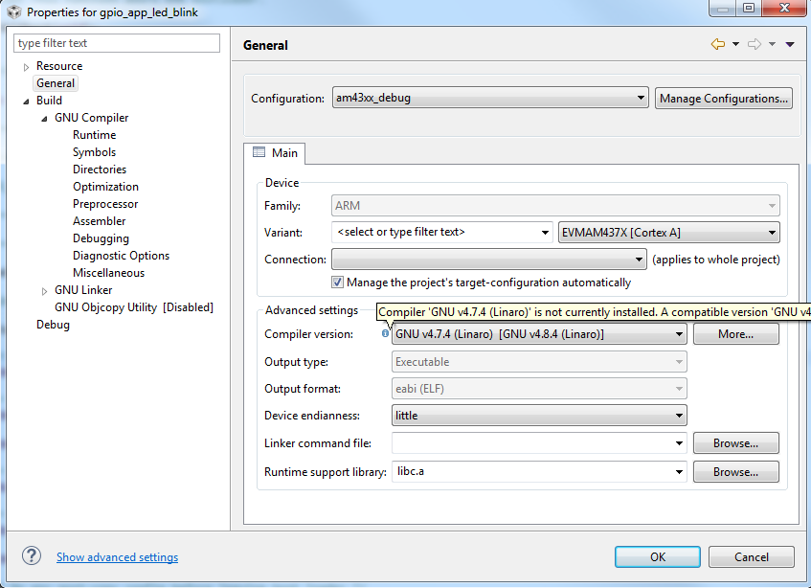
Task: Expand the GNU Linker tree node
Action: point(44,291)
